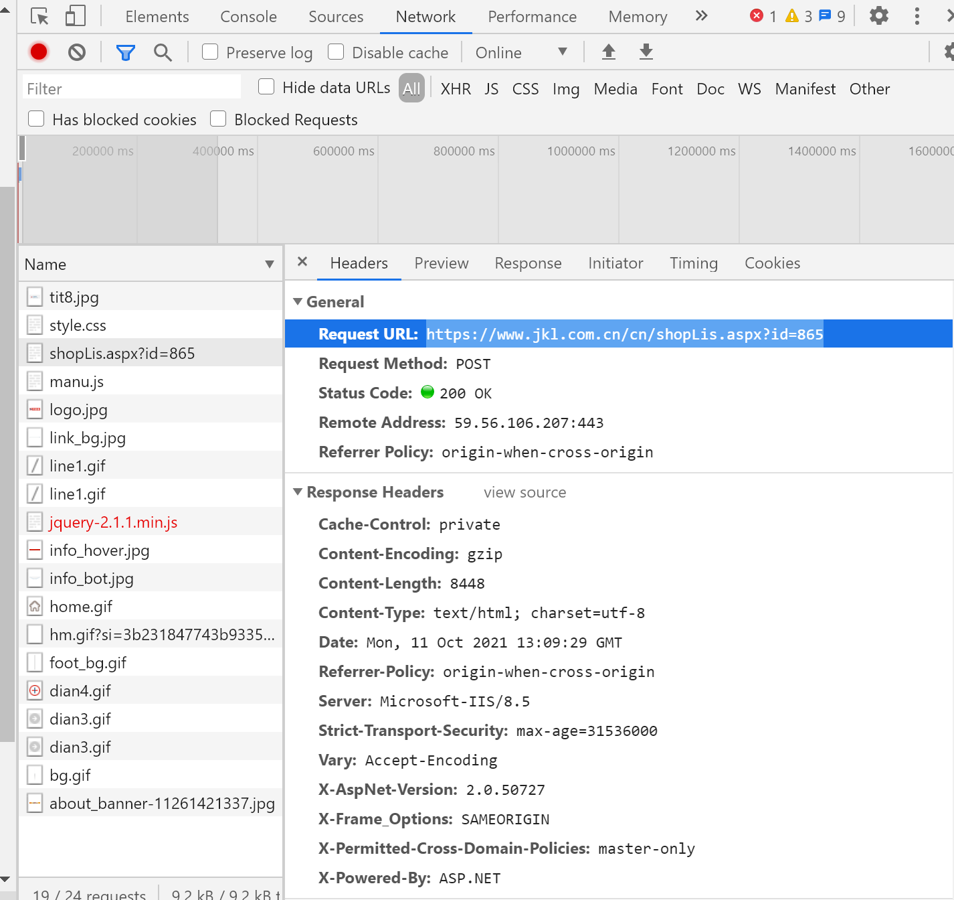
Task: Toggle the network filter funnel icon
Action: (126, 52)
